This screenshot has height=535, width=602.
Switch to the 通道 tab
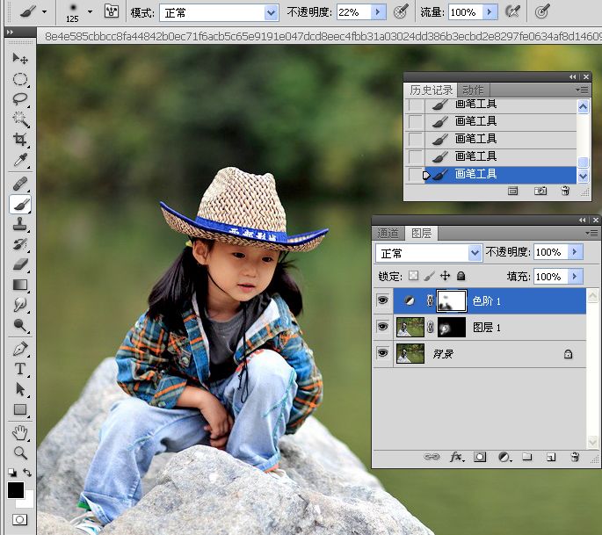388,233
